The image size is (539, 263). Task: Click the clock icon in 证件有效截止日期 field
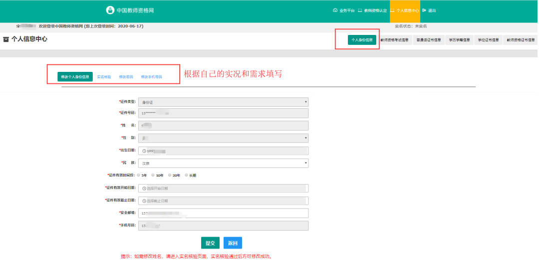pos(144,201)
